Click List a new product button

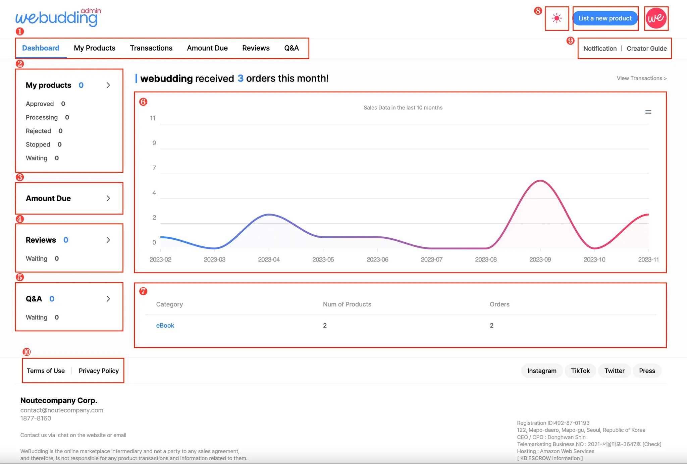click(605, 18)
